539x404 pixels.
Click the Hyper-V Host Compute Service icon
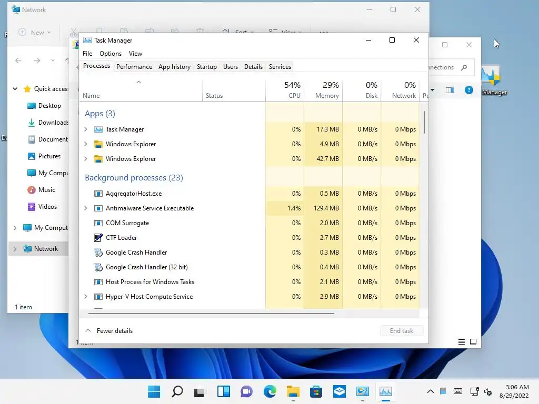[98, 297]
